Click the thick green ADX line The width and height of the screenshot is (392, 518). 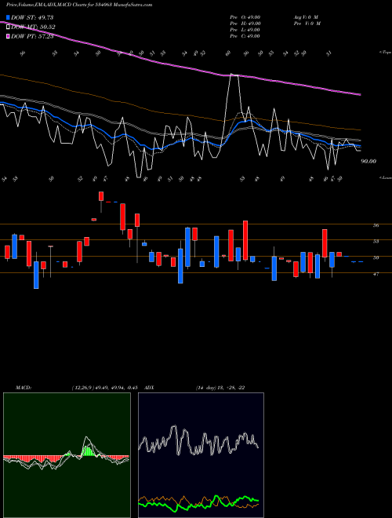tap(198, 505)
